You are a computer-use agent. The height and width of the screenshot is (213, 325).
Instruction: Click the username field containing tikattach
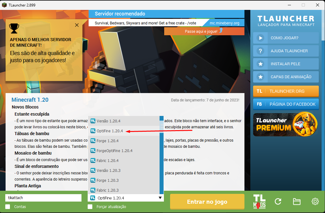(43, 198)
